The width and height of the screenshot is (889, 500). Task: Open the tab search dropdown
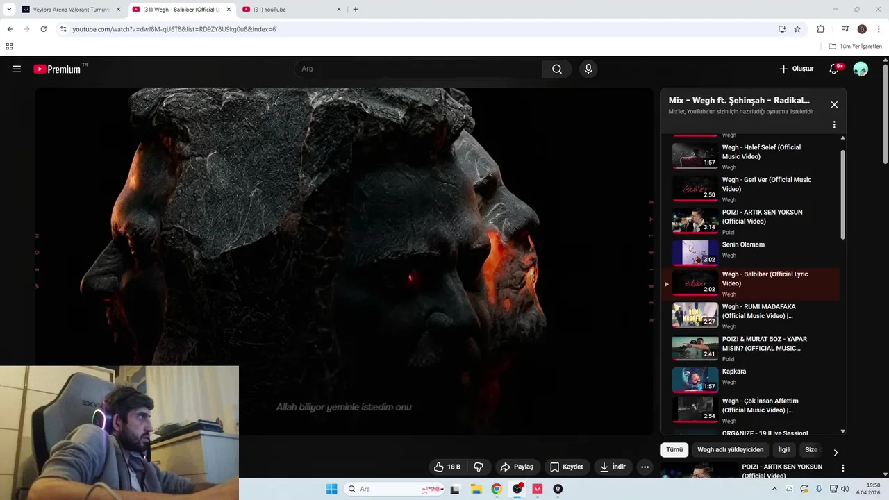coord(9,10)
